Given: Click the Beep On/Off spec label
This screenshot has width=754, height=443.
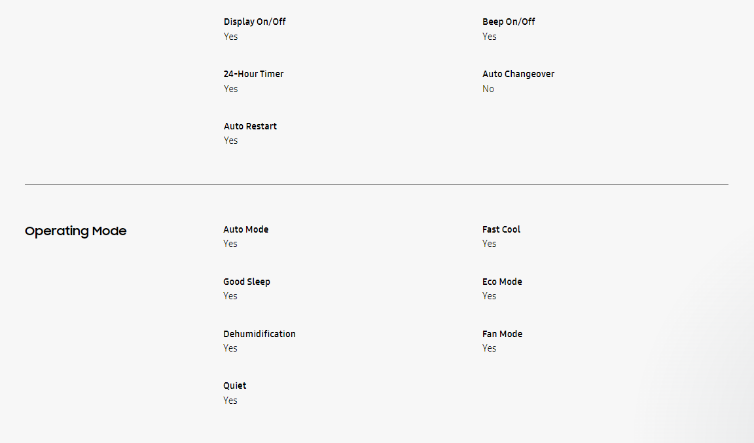Looking at the screenshot, I should pos(509,22).
